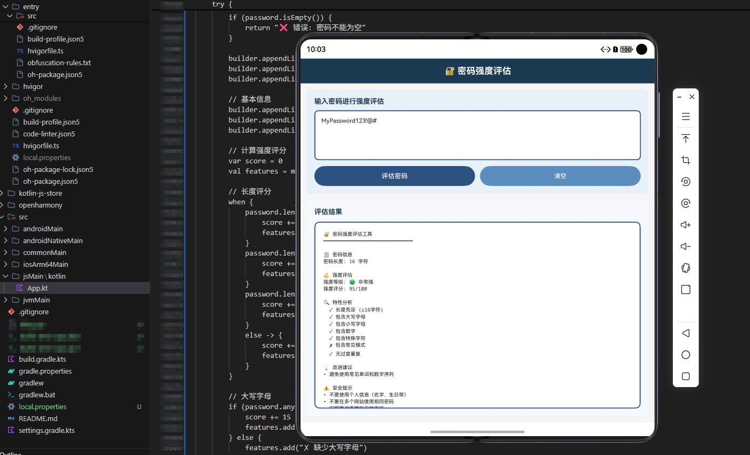This screenshot has width=750, height=455.
Task: Expand the kotlin-js-store folder
Action: (2, 193)
